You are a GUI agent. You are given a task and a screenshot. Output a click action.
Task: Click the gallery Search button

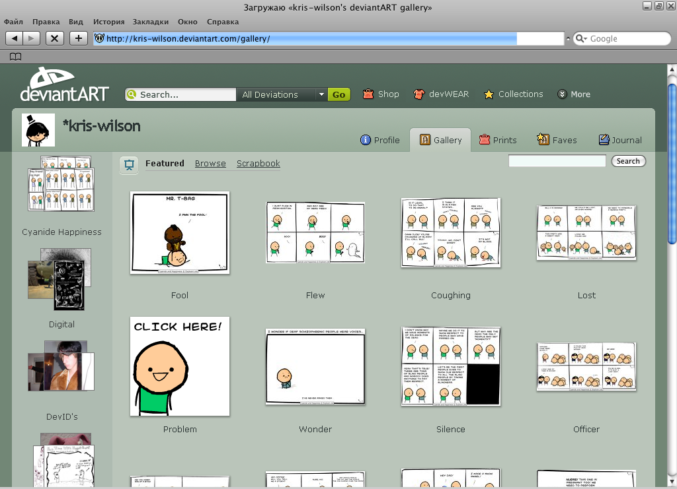click(628, 161)
